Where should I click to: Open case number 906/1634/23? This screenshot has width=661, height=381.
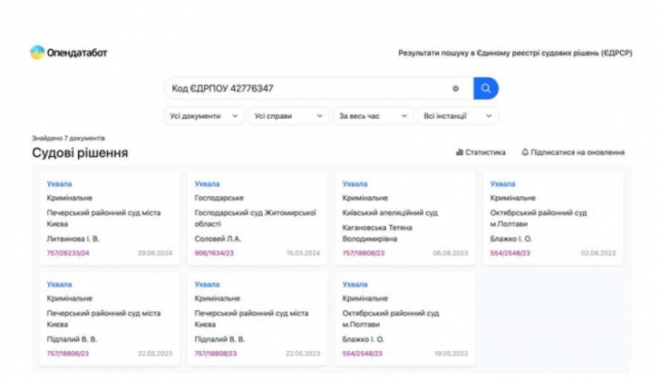click(214, 253)
